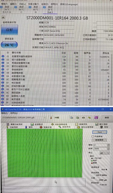Click the status circle for attribute 01
113x193 pixels.
click(3, 56)
